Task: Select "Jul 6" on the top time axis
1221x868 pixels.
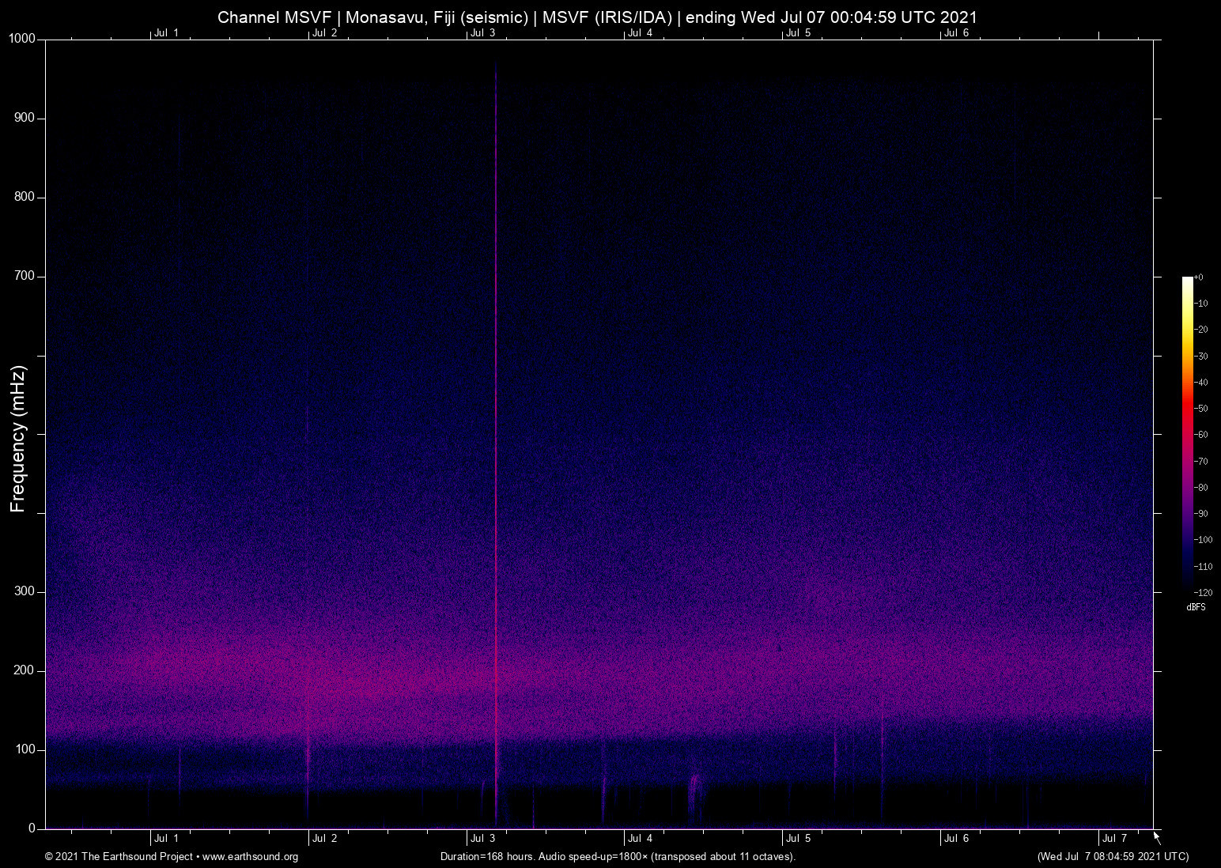Action: click(x=956, y=32)
